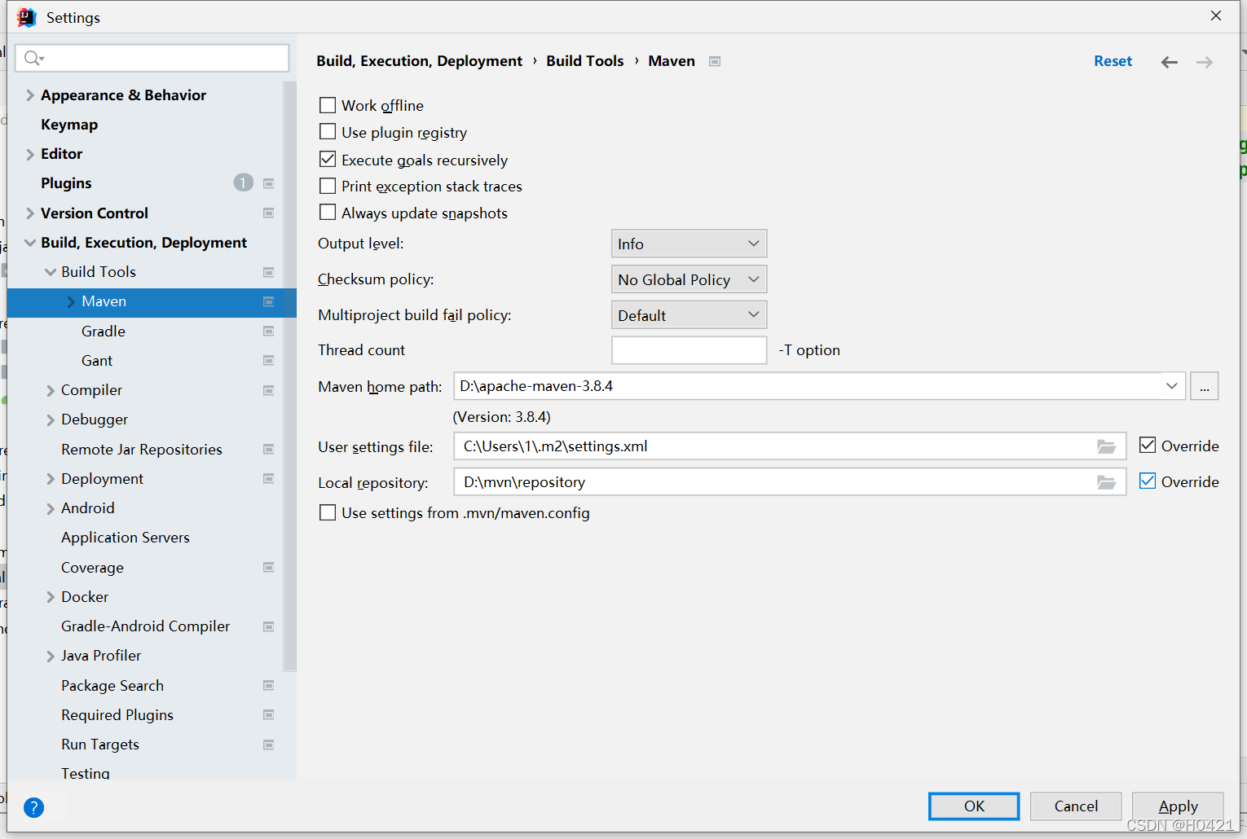
Task: Select Remote Jar Repositories
Action: click(142, 449)
